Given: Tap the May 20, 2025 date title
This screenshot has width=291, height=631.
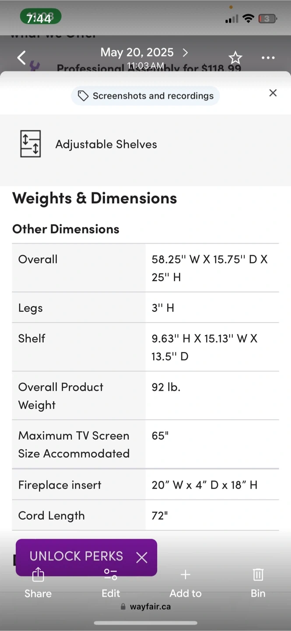Looking at the screenshot, I should click(x=137, y=53).
